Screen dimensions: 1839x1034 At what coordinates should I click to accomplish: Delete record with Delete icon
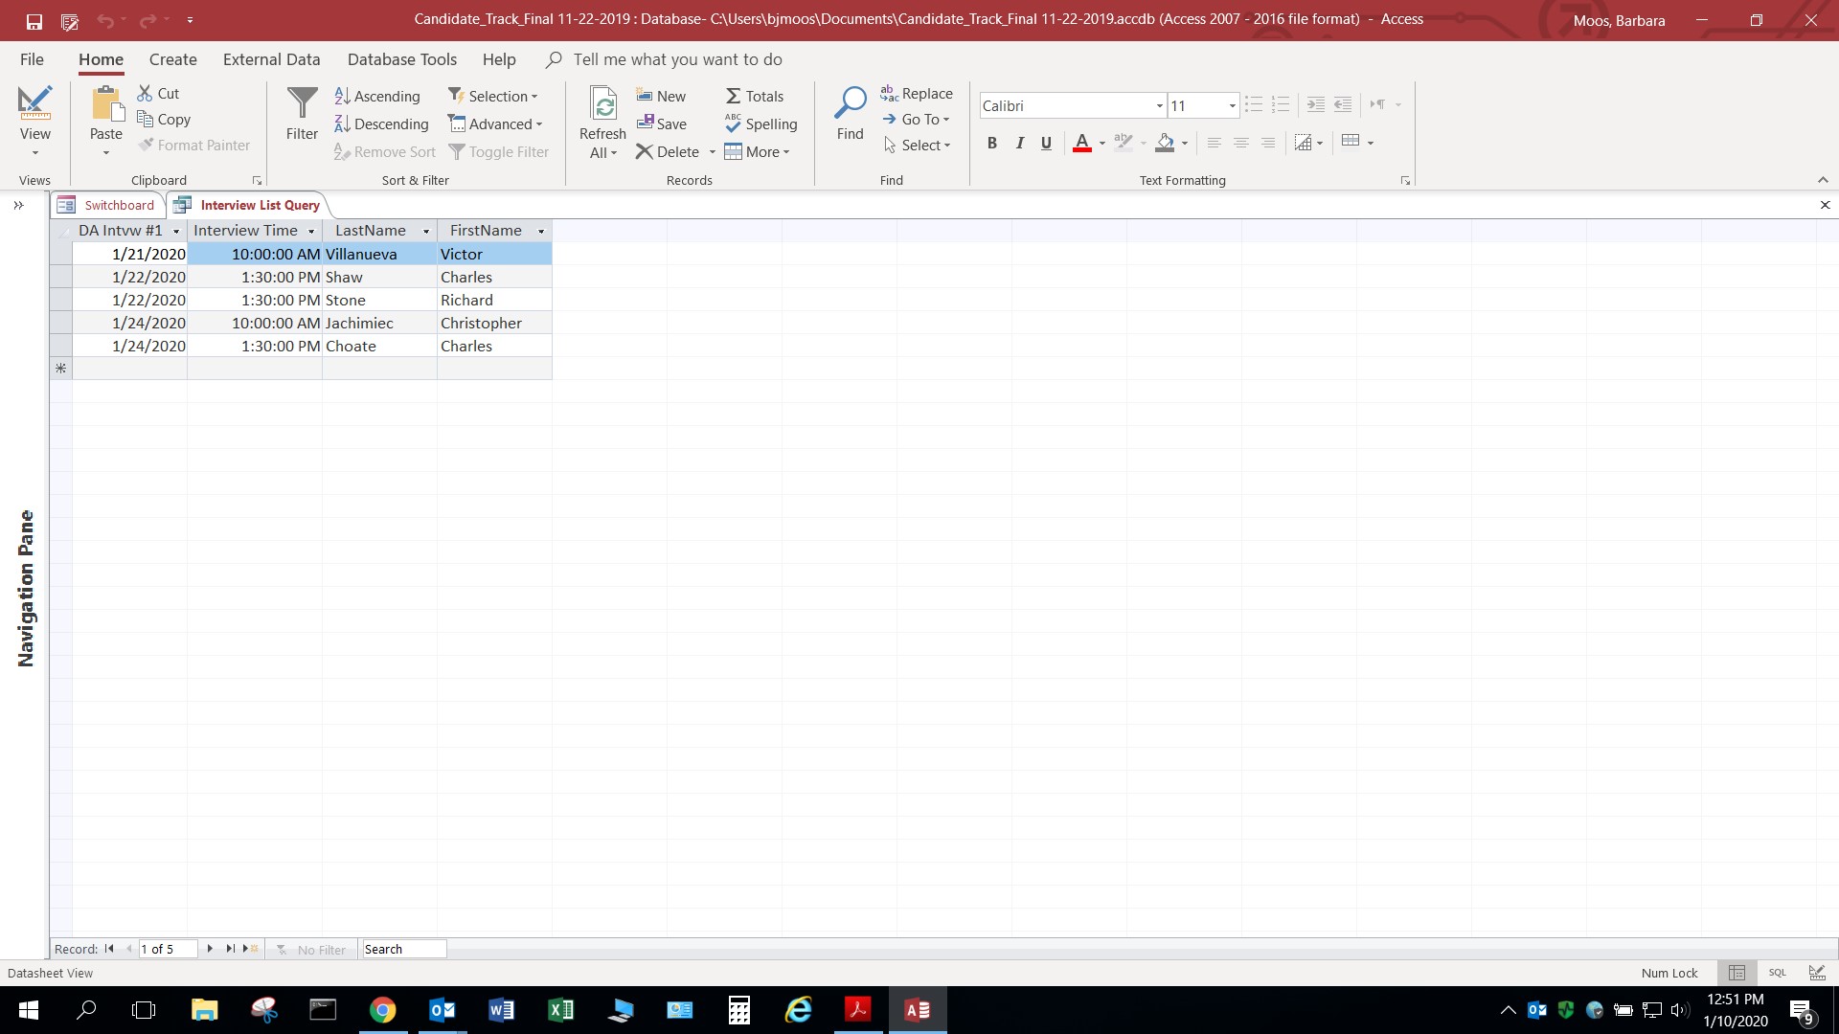645,151
